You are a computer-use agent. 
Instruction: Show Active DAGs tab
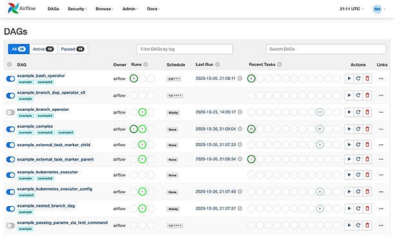click(x=43, y=49)
